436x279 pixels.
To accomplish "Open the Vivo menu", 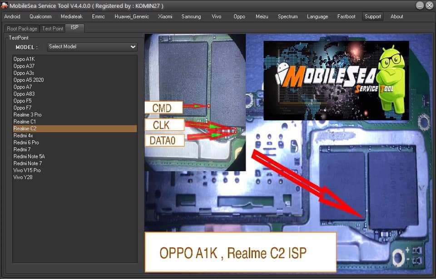I will tap(216, 16).
